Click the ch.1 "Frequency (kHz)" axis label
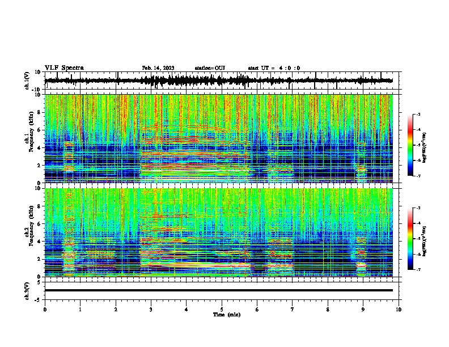Viewport: 449px width, 347px height. [x=31, y=132]
